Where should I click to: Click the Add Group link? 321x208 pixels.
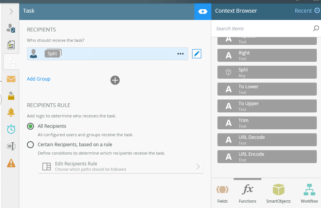(38, 79)
